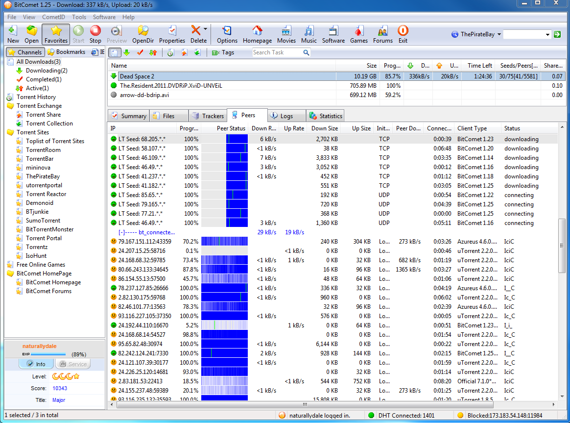Open the Software channel icon
The height and width of the screenshot is (423, 570).
[x=333, y=34]
